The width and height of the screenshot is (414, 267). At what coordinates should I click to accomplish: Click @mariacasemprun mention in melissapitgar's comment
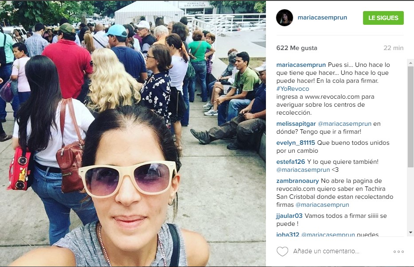(344, 124)
